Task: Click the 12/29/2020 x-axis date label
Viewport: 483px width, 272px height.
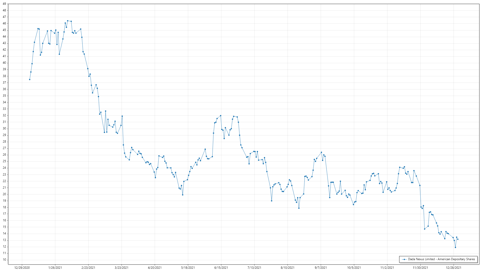Action: tap(22, 268)
